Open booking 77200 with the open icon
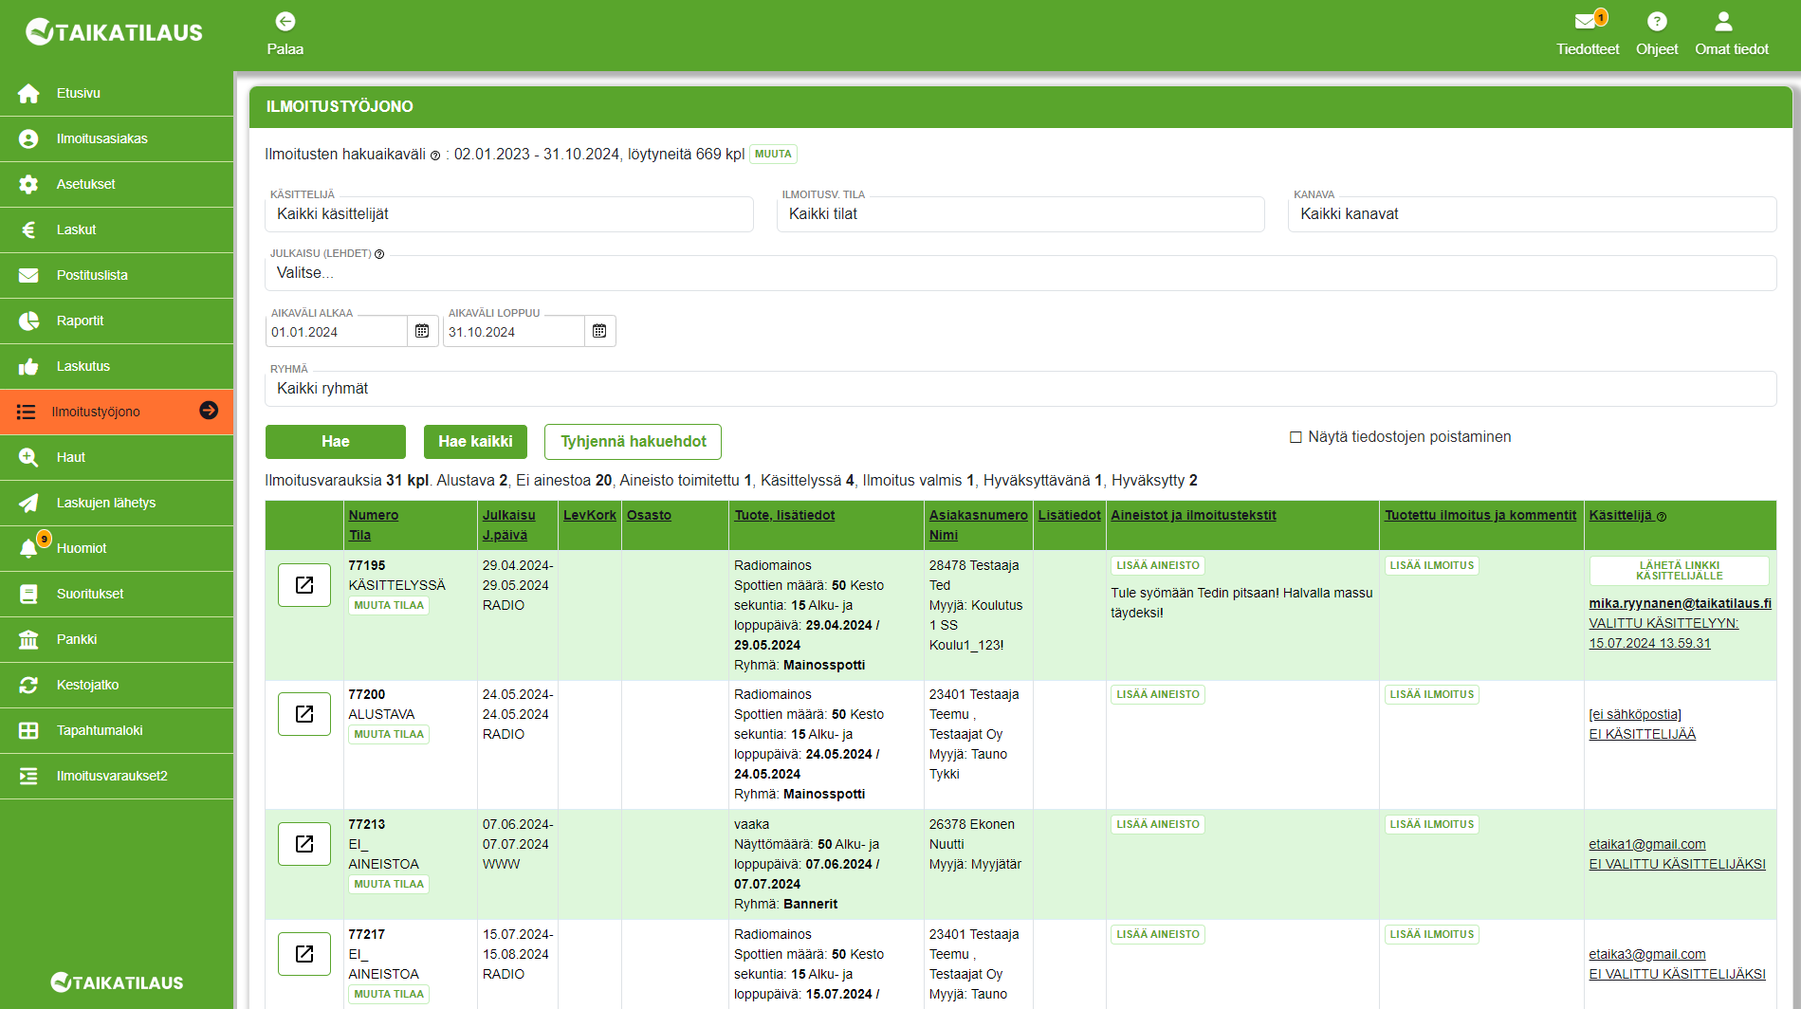Screen dimensions: 1801x1009 coord(304,714)
